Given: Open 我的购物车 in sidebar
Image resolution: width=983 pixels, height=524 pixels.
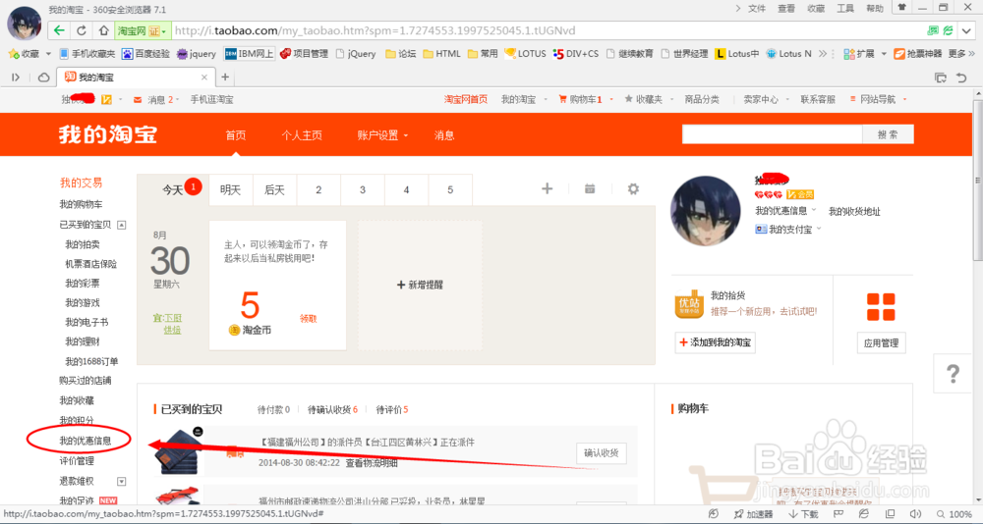Looking at the screenshot, I should 81,205.
